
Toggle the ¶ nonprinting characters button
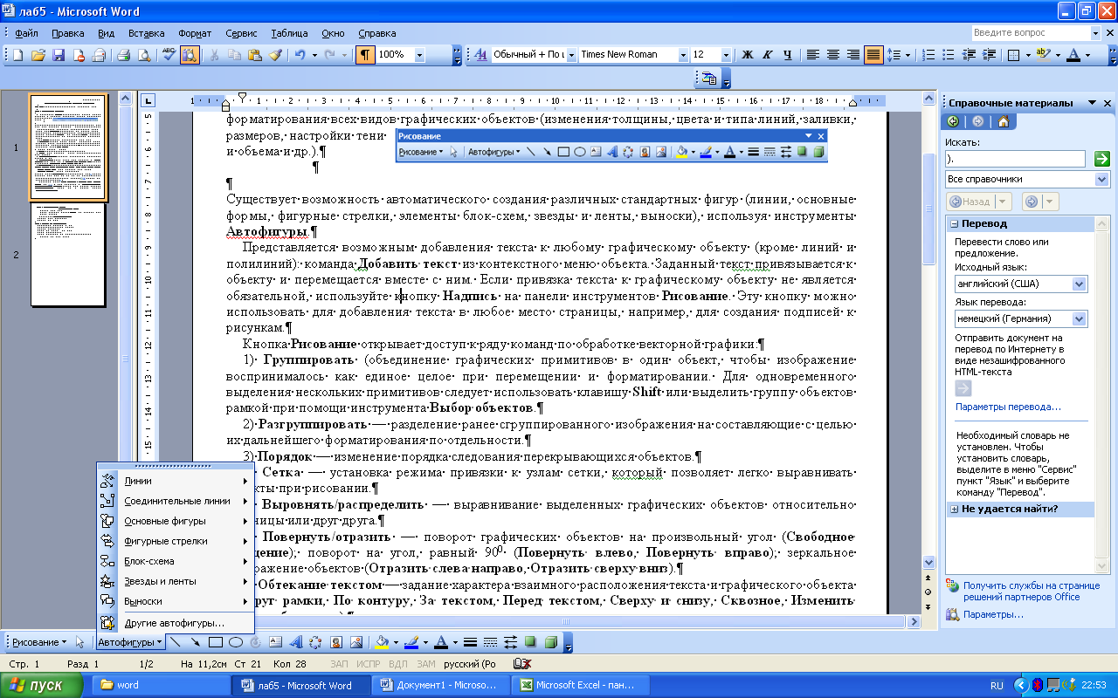(365, 54)
